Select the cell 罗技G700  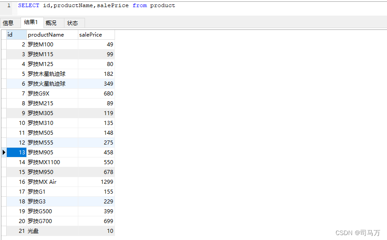point(52,221)
